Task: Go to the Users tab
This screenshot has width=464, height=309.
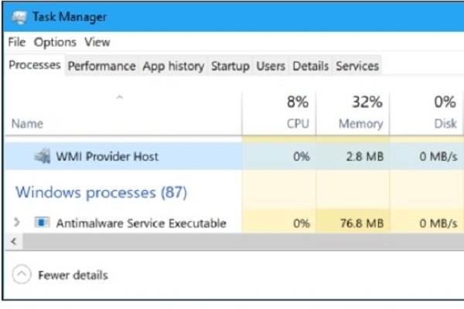Action: point(271,66)
